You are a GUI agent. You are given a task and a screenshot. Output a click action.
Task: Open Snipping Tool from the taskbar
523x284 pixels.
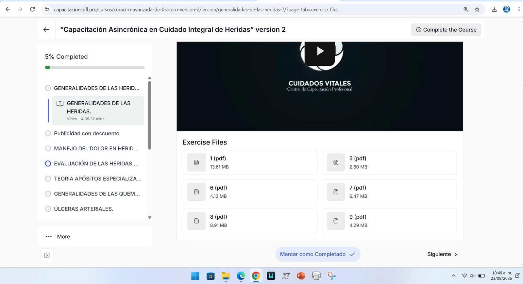click(331, 276)
